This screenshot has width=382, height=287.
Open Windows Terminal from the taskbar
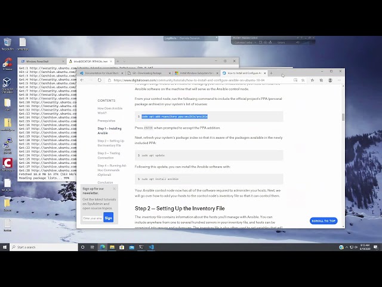(141, 247)
